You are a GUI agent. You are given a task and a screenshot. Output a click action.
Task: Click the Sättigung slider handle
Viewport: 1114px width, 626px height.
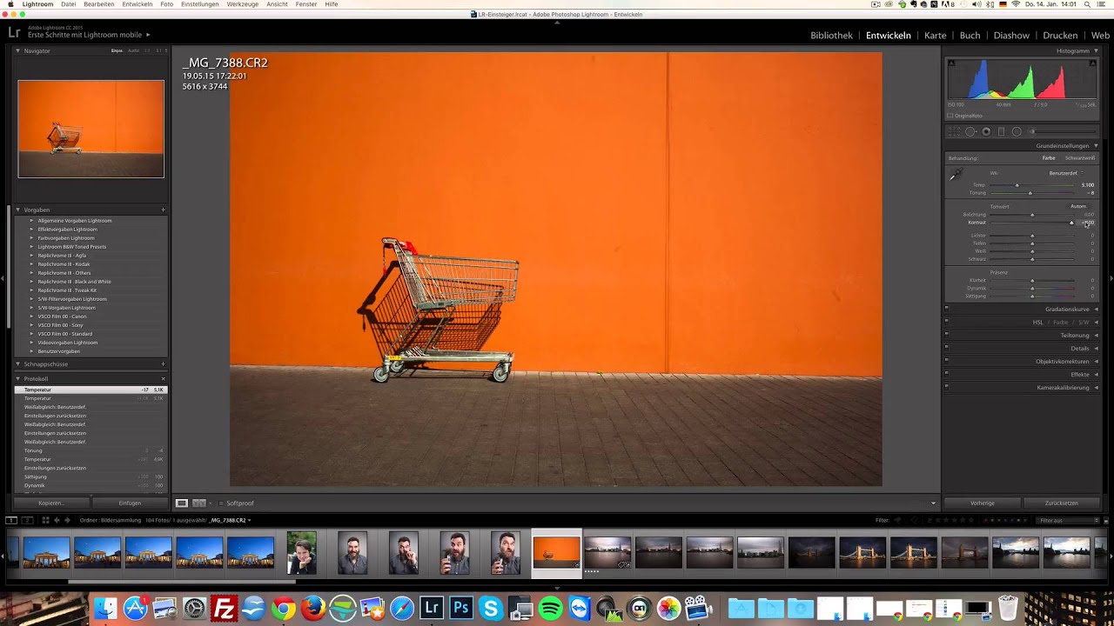[1032, 296]
